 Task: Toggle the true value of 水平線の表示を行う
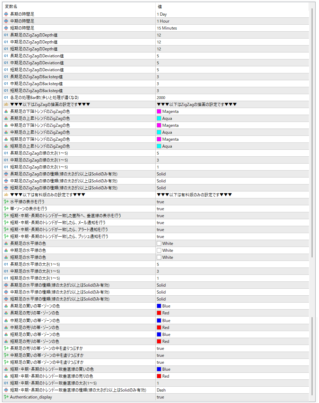coord(160,202)
